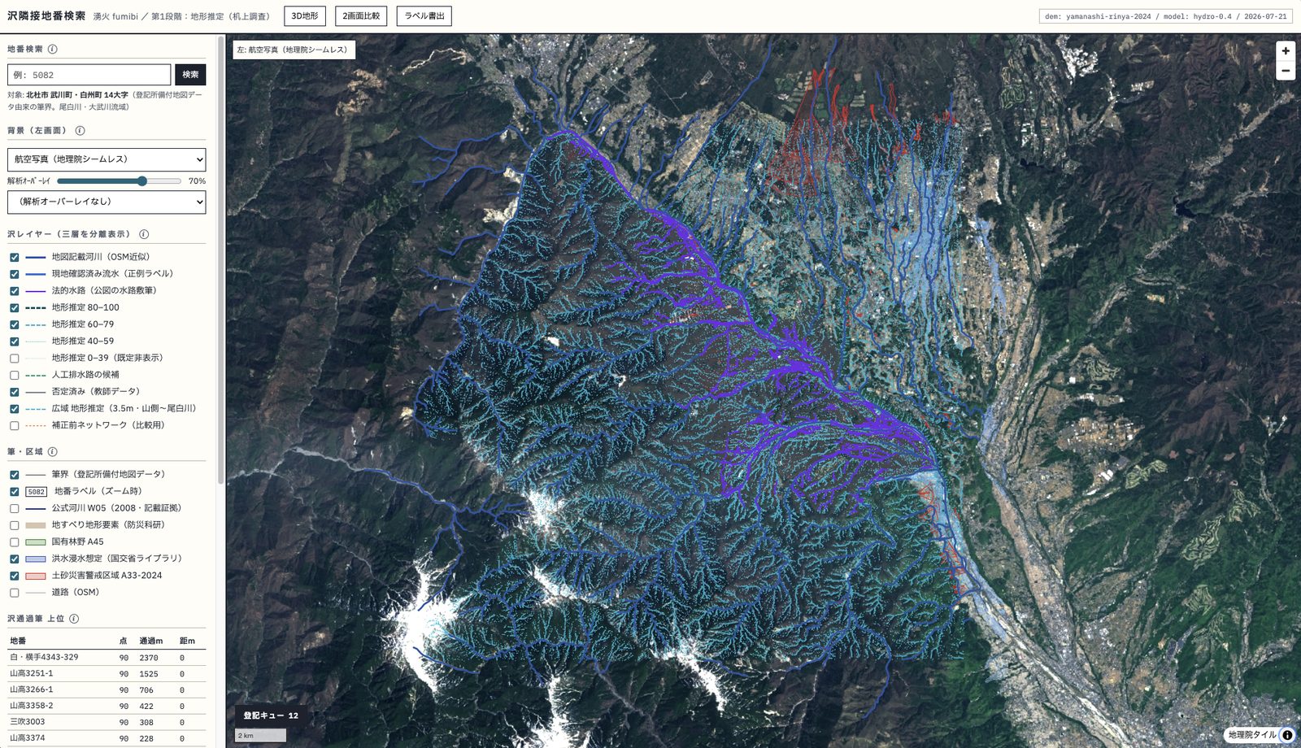Click the info icon beside 筆・区域
The image size is (1301, 748).
[52, 451]
